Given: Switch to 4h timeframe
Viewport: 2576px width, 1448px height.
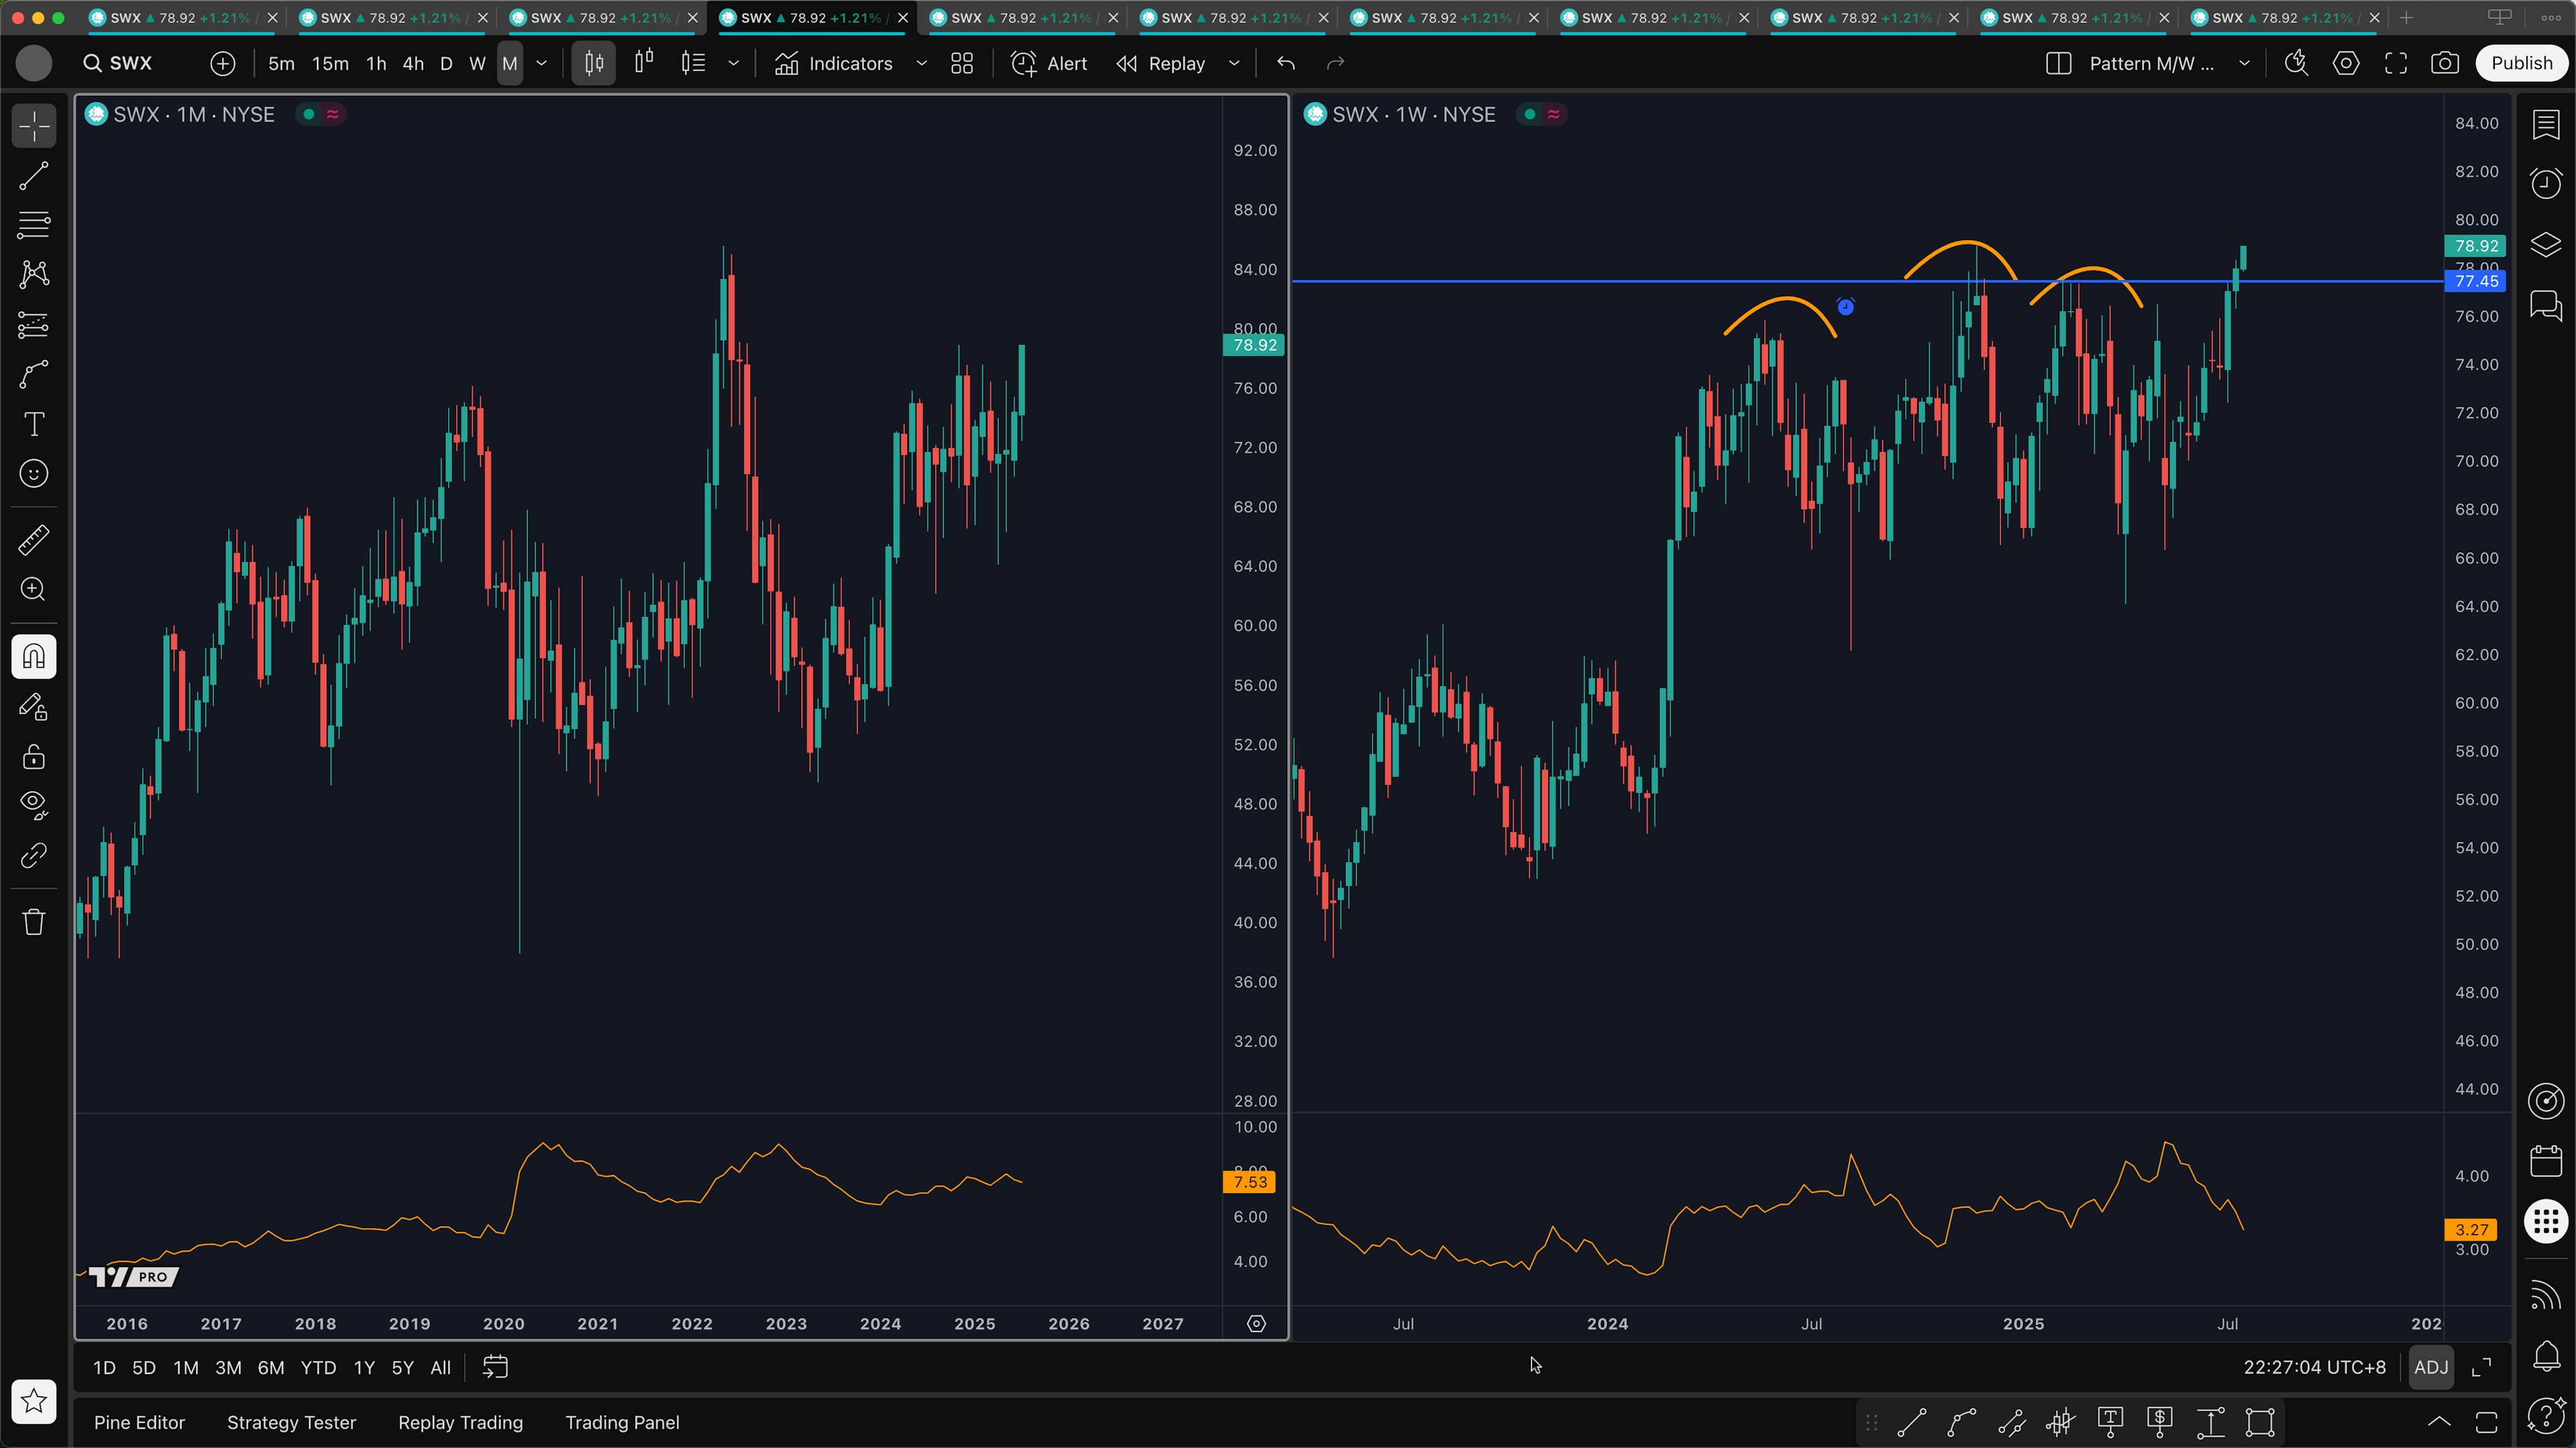Looking at the screenshot, I should click(x=413, y=63).
